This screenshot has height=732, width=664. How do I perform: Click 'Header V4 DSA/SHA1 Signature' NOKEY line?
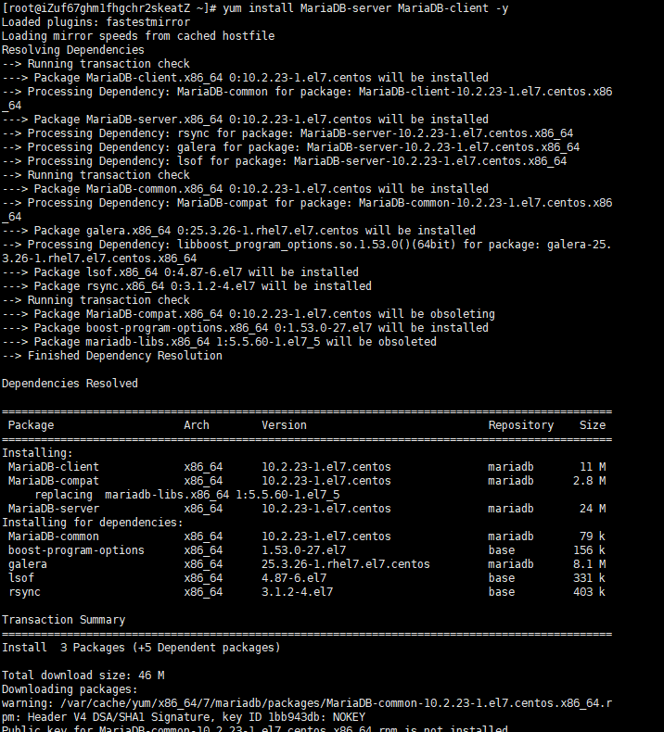click(184, 717)
